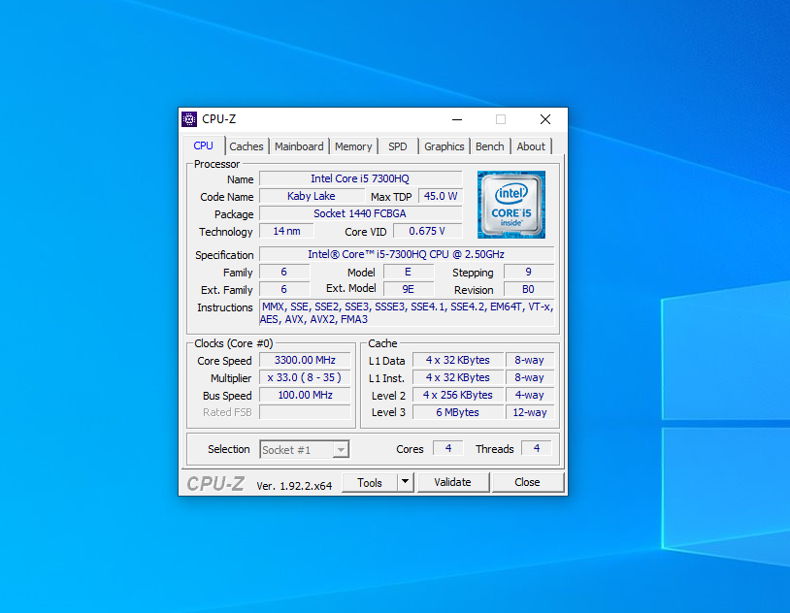Click the Core VID value '0.675 V'
790x613 pixels.
point(427,231)
